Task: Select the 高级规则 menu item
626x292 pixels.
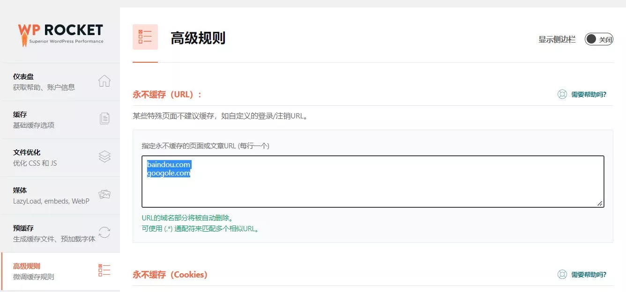Action: pos(60,271)
